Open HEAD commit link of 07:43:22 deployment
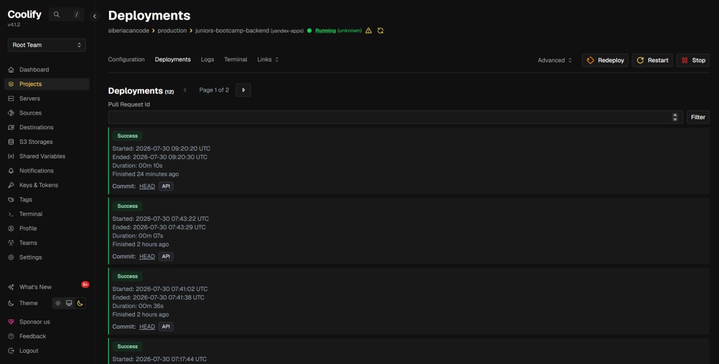Image resolution: width=719 pixels, height=364 pixels. pyautogui.click(x=147, y=257)
